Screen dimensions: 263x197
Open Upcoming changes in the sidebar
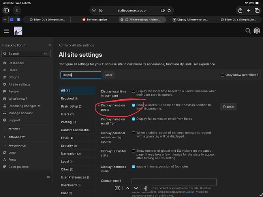coord(22,106)
